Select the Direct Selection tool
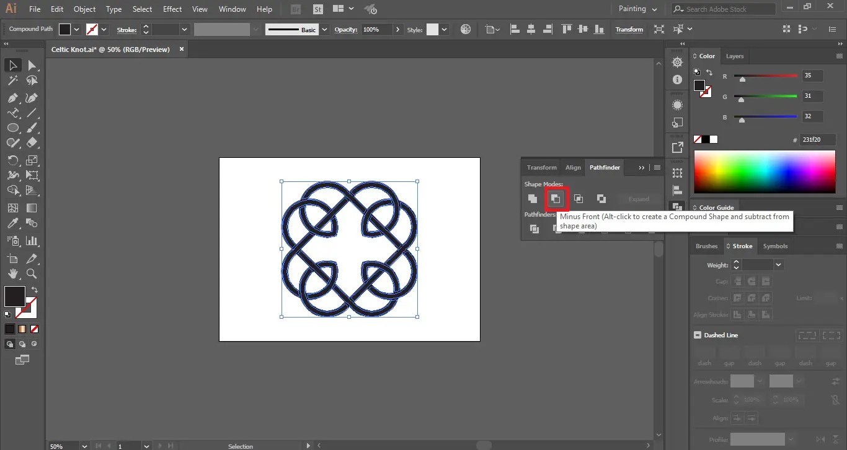This screenshot has width=847, height=450. (x=32, y=66)
